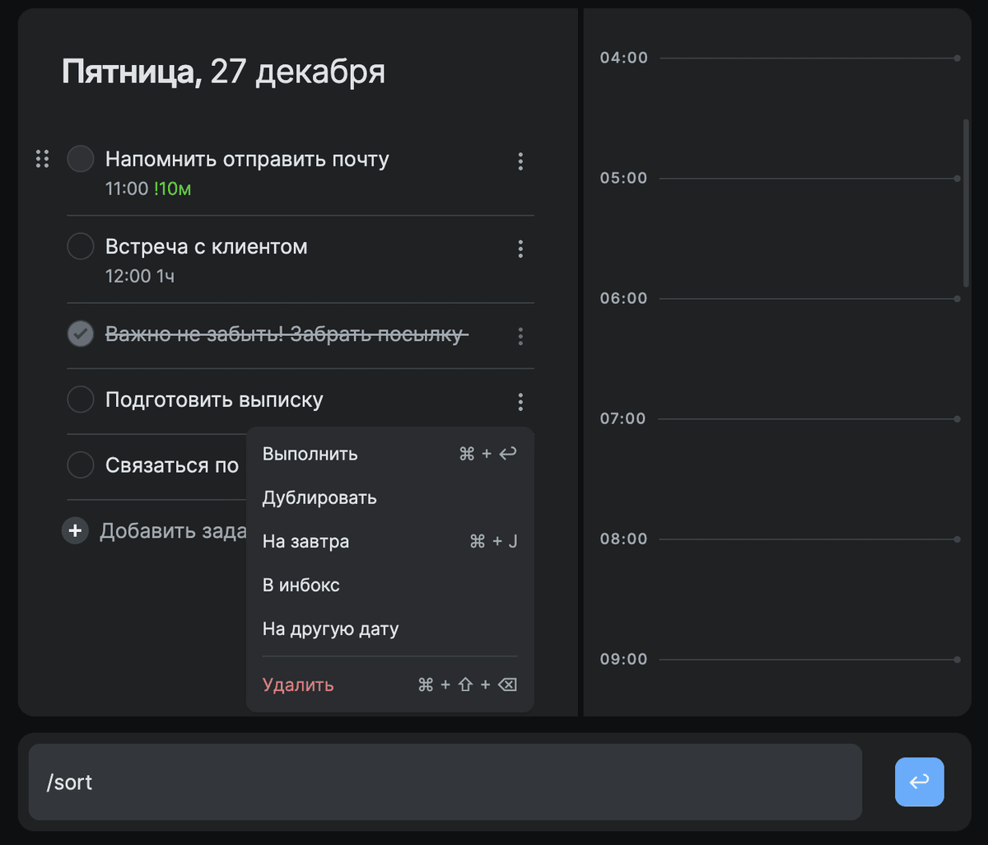988x845 pixels.
Task: Check the circle next to Связаться по
Action: click(80, 465)
